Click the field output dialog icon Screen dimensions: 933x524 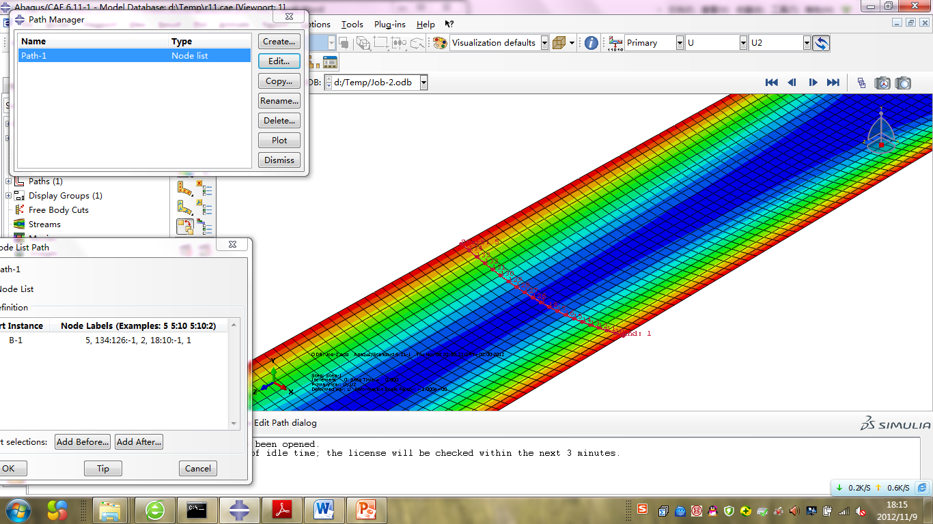coord(615,43)
